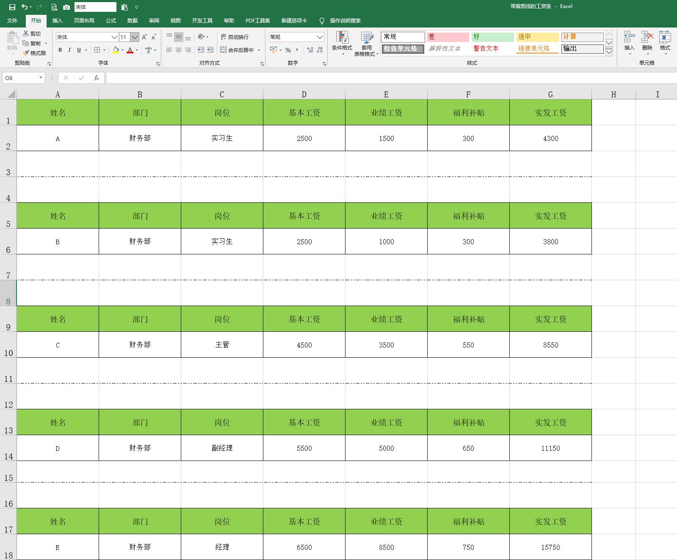Click the 删除 cells button
677x560 pixels.
tap(647, 42)
